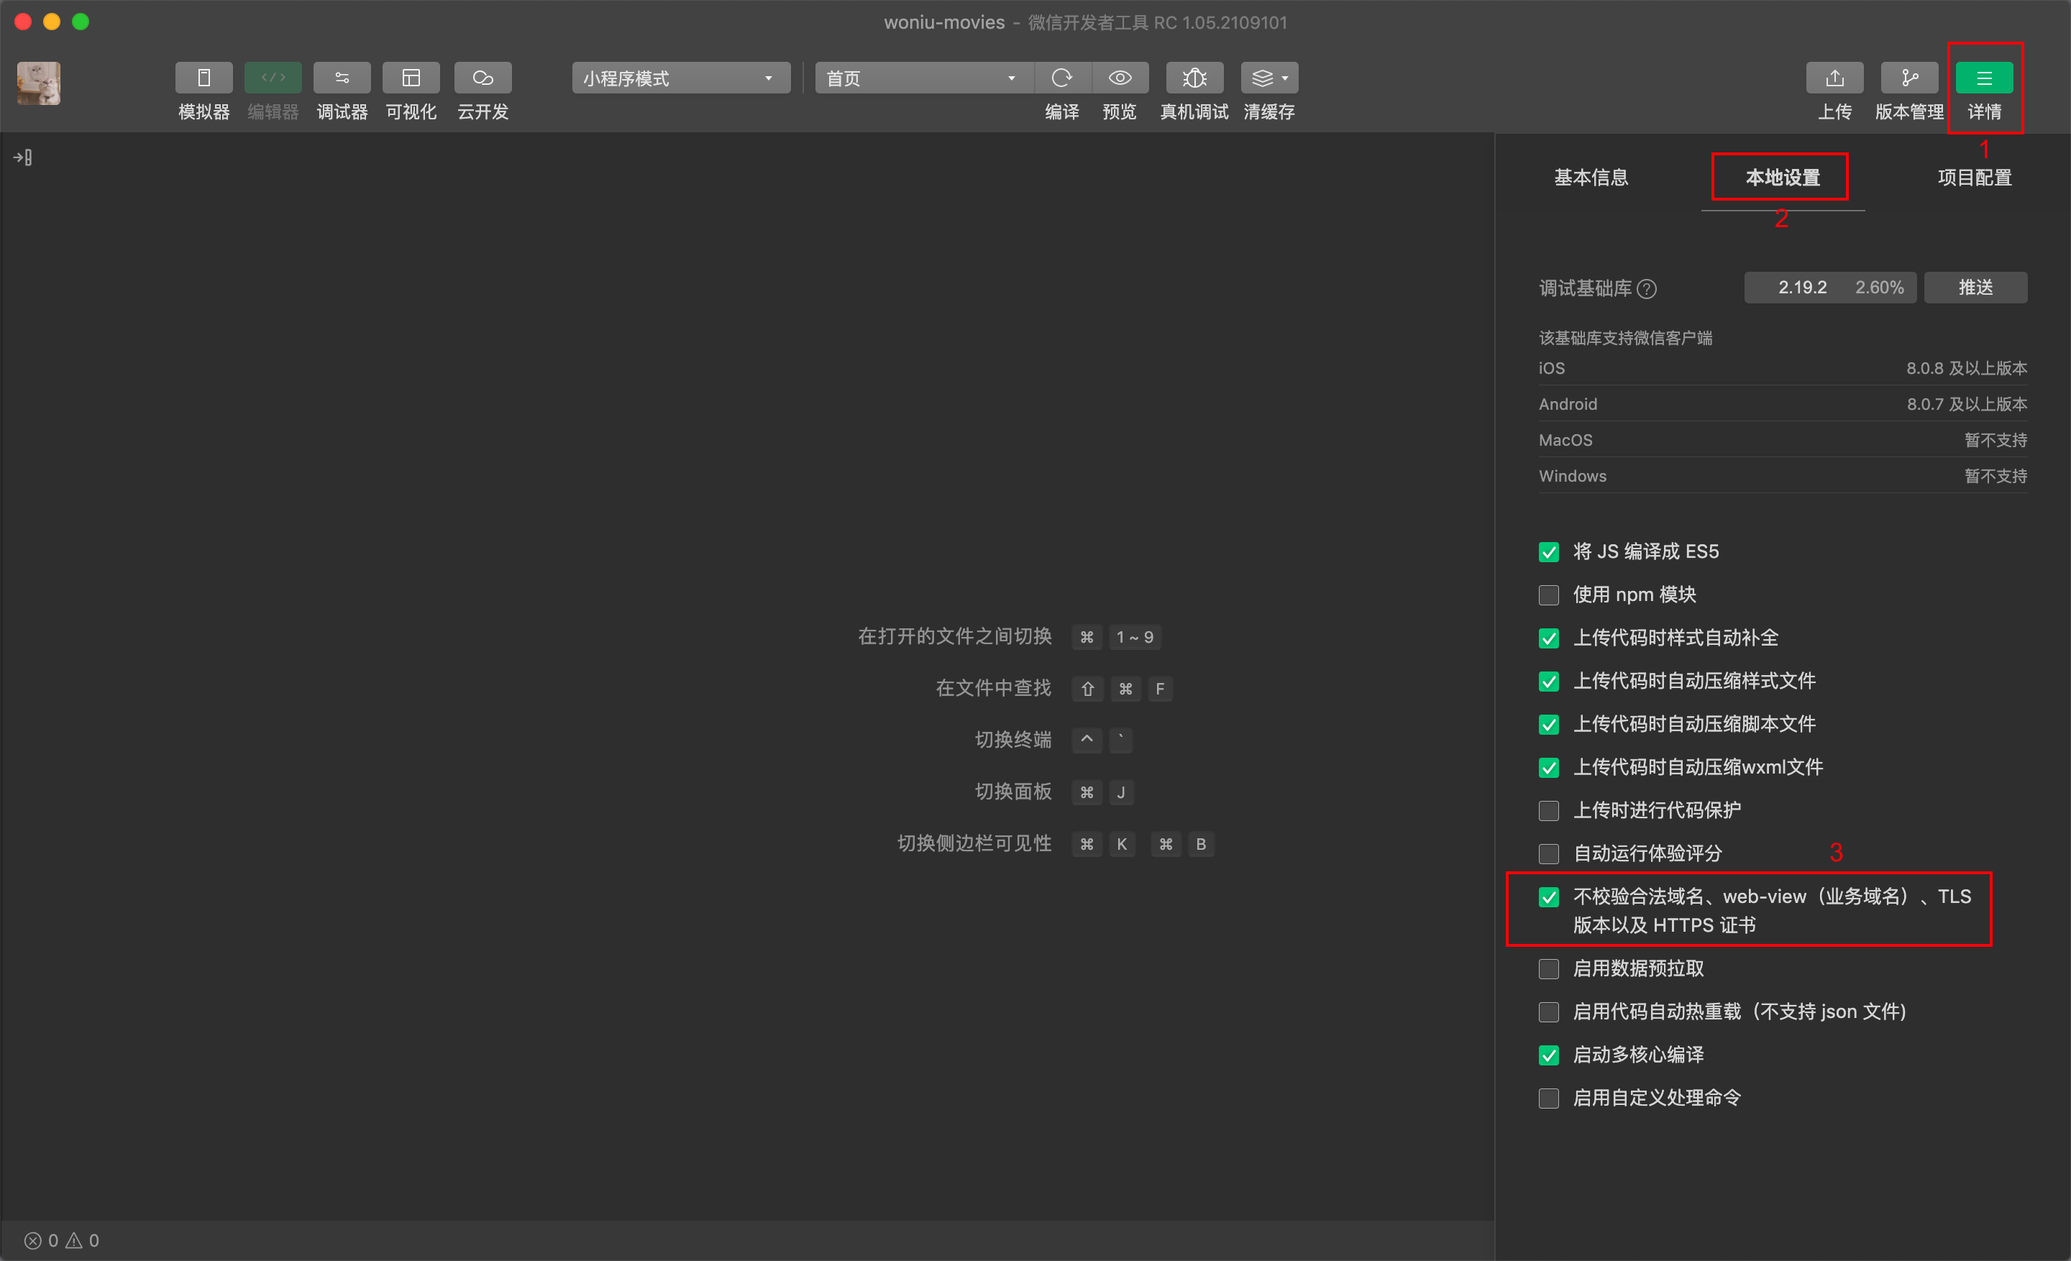Click the '8.0.7 及以上版本' value
This screenshot has height=1261, width=2071.
coord(1966,404)
